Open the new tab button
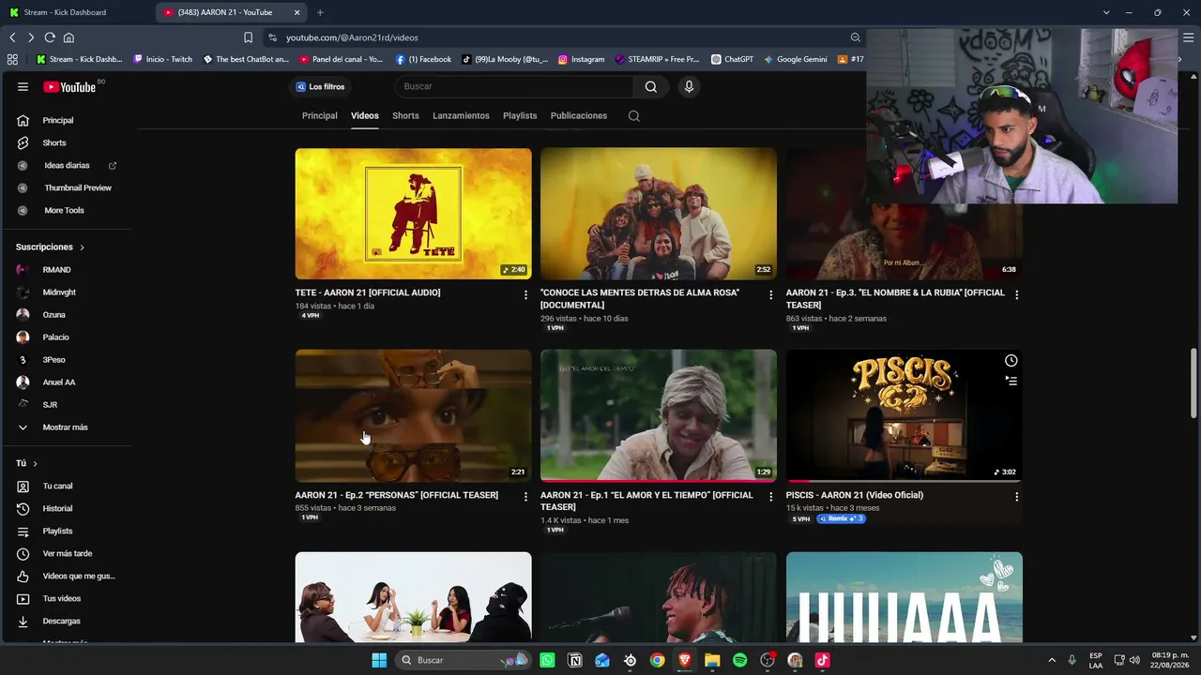Screen dimensions: 1201x675 point(320,12)
